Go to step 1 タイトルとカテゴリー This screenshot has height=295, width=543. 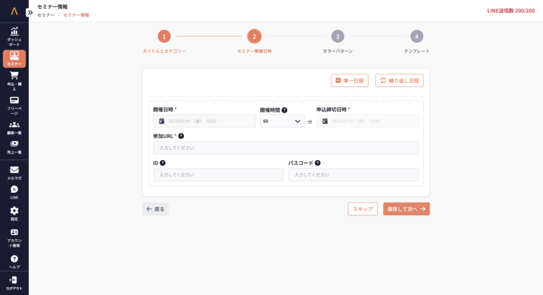coord(164,37)
